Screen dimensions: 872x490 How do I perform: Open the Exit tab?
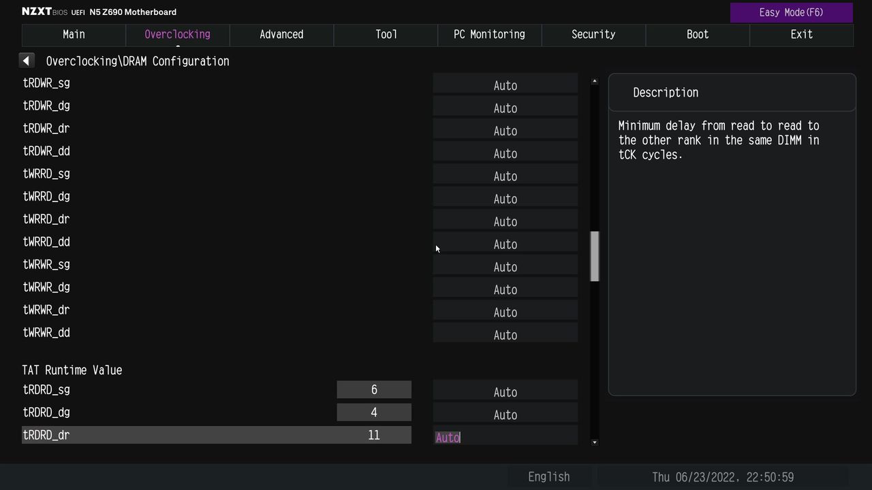(802, 35)
